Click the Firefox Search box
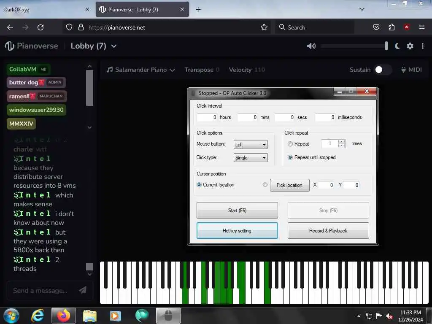Viewport: 432px width, 324px height. point(315,27)
